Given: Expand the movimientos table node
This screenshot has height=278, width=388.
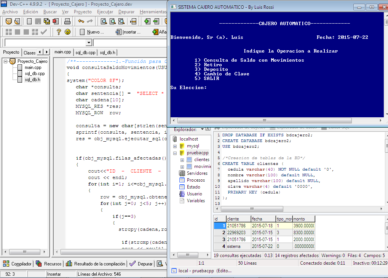Looking at the screenshot, I should coord(182,167).
